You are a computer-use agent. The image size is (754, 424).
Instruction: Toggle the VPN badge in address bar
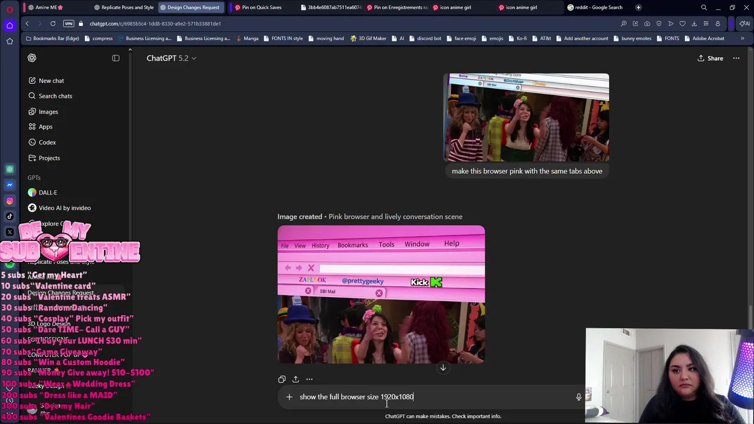tap(68, 24)
